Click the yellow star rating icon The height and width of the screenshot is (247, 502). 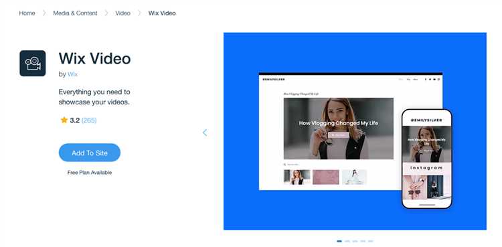point(64,120)
